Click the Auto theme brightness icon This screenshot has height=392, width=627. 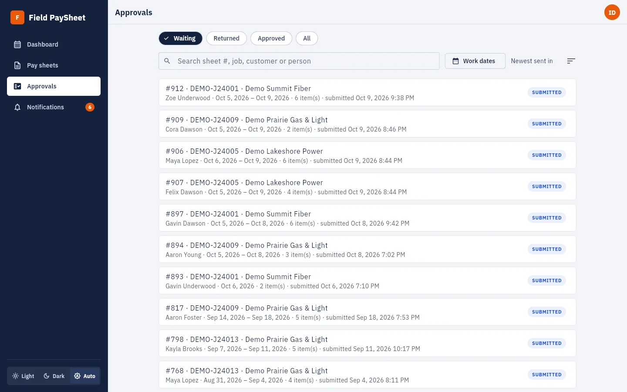[78, 376]
